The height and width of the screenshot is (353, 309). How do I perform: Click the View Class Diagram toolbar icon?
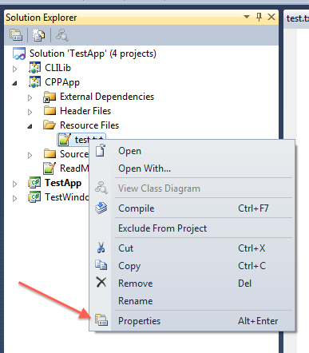[62, 35]
